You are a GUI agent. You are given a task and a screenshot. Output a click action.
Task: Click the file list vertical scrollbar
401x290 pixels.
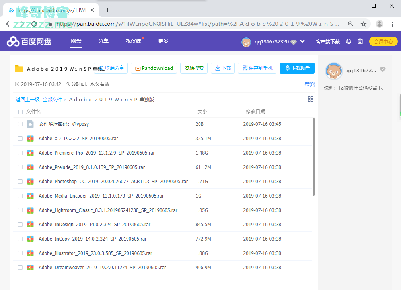313,157
